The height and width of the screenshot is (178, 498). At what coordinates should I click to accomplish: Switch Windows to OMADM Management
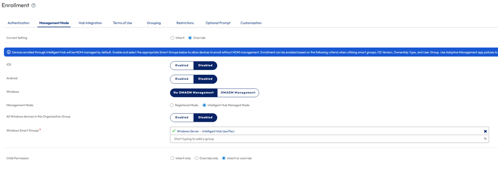click(238, 92)
